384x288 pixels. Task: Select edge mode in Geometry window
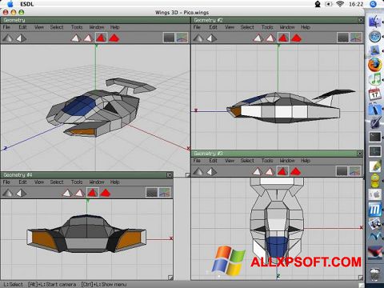[x=88, y=38]
